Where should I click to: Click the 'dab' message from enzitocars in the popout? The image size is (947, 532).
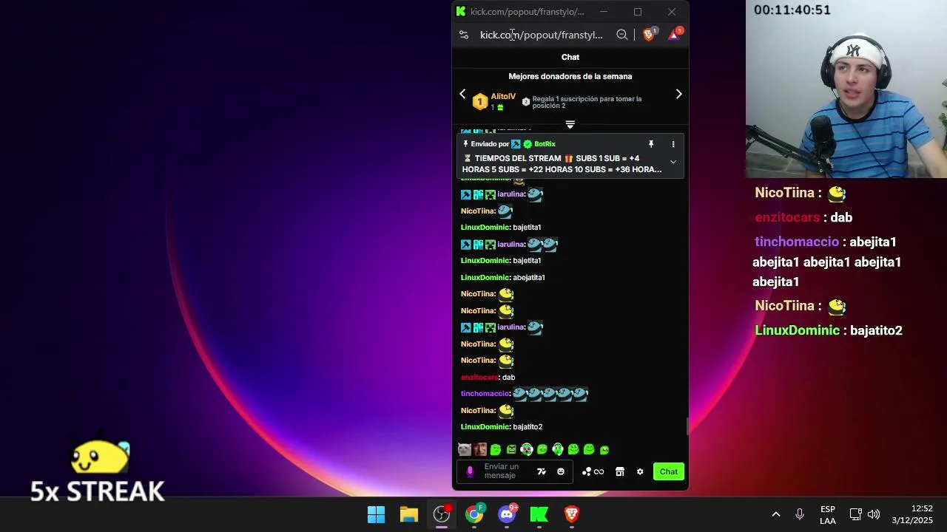click(x=508, y=378)
